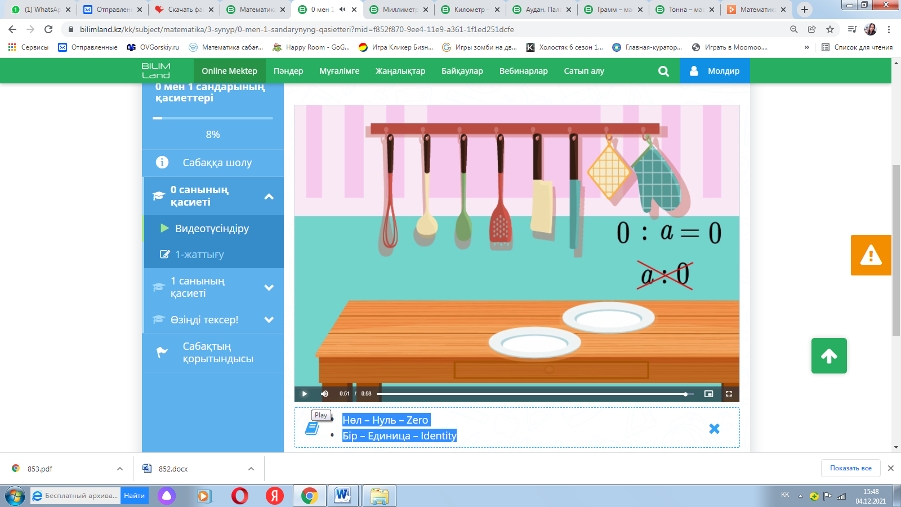Open Список для чтения reading list
The height and width of the screenshot is (507, 901).
pos(857,47)
